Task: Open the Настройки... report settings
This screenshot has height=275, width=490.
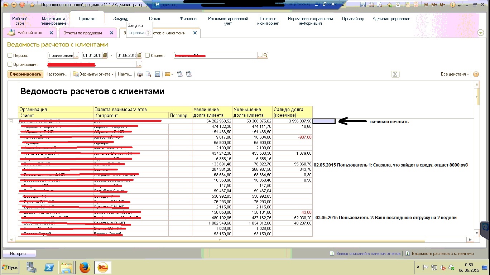Action: 57,74
